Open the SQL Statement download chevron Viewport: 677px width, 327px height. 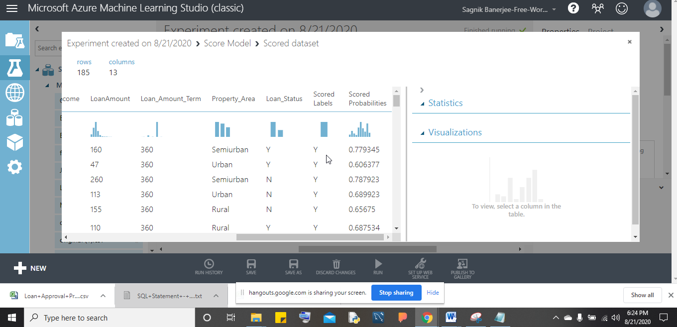pyautogui.click(x=216, y=296)
